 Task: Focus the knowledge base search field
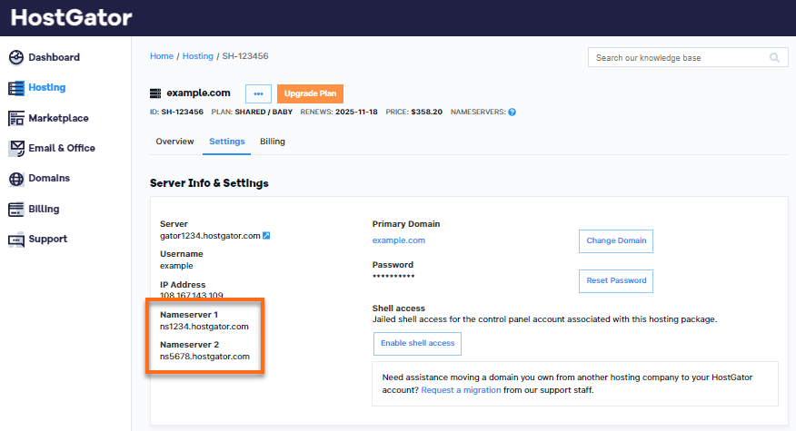[x=688, y=58]
